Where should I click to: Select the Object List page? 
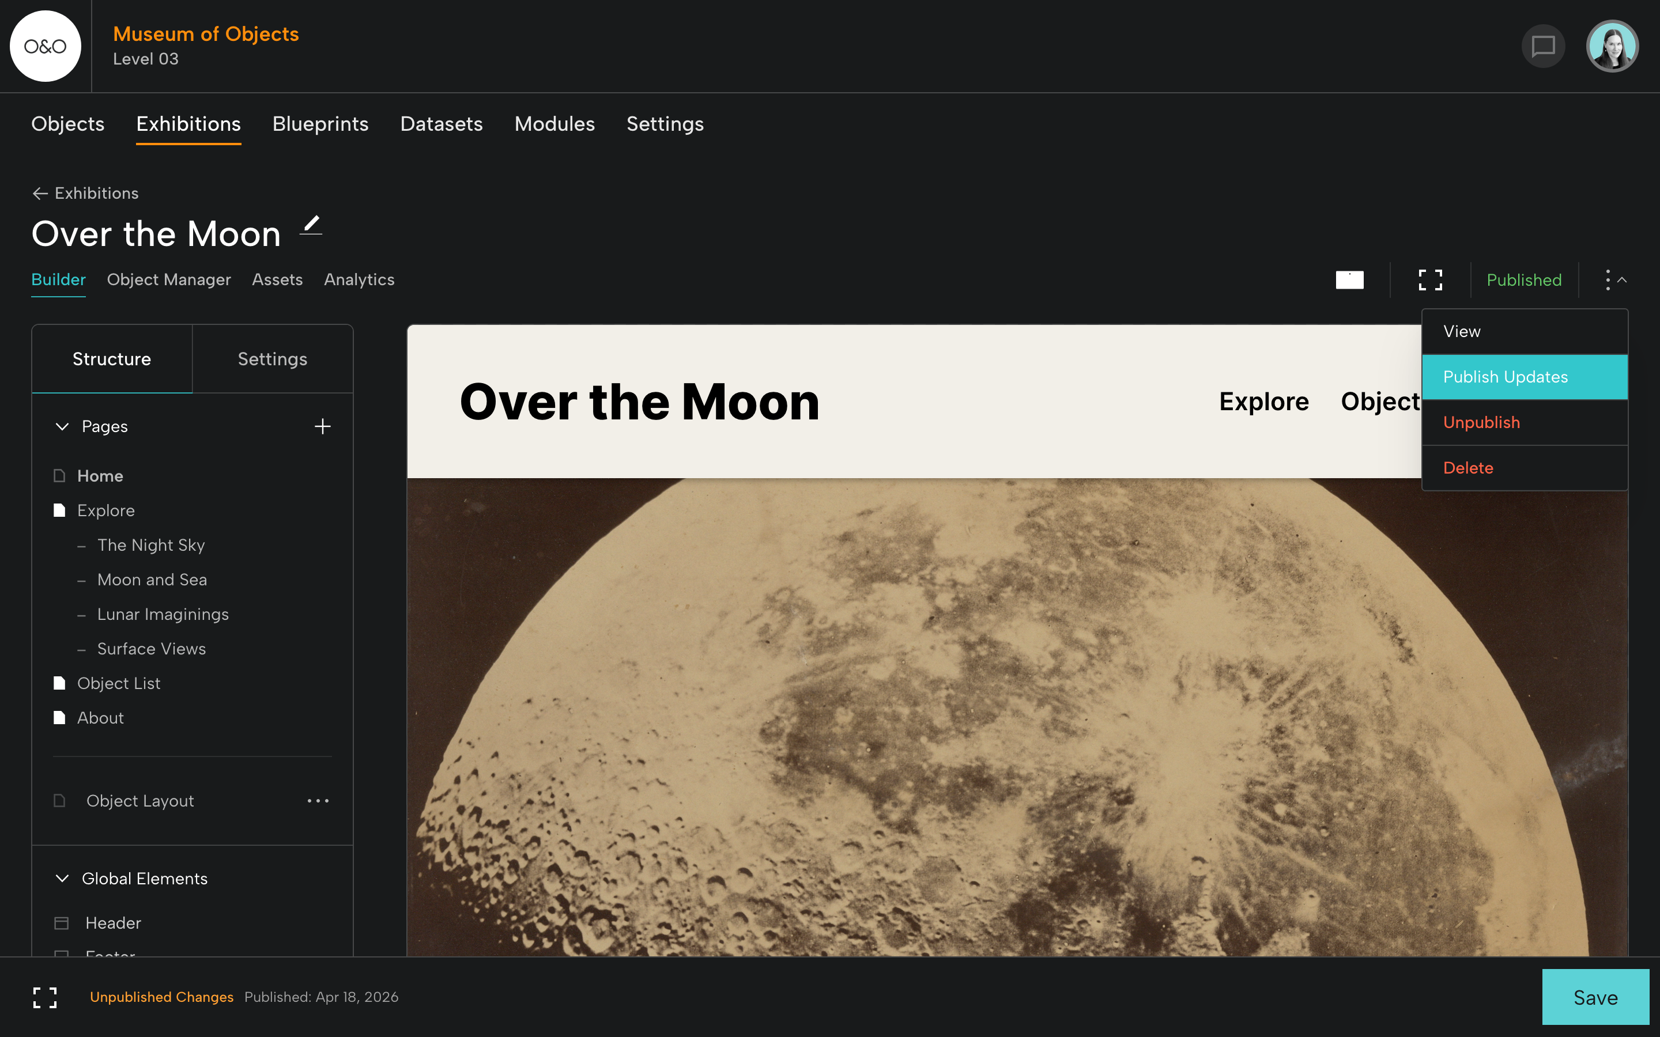[x=119, y=683]
